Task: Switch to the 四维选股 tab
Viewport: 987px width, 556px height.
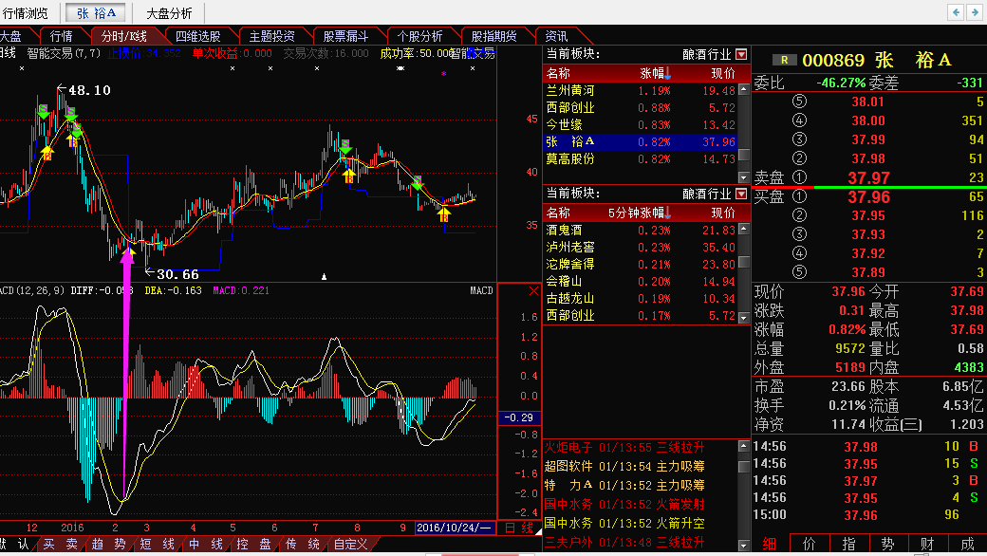Action: [x=197, y=36]
